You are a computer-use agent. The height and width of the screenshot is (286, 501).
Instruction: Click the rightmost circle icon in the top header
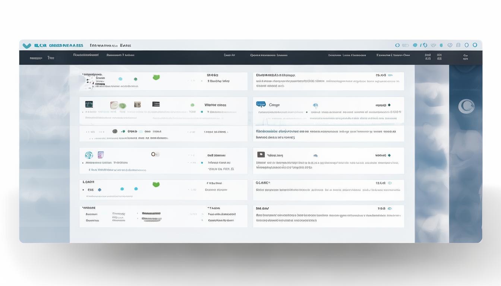tap(475, 45)
